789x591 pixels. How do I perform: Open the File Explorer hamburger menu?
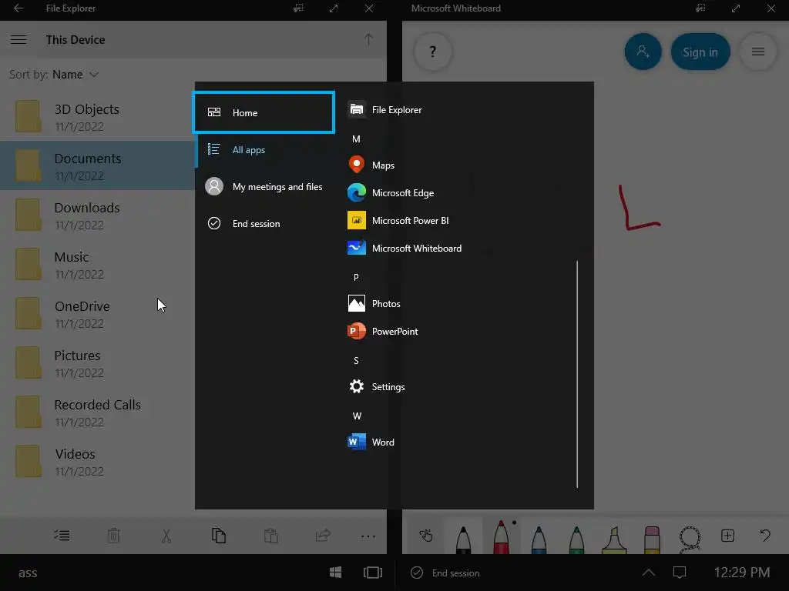18,40
